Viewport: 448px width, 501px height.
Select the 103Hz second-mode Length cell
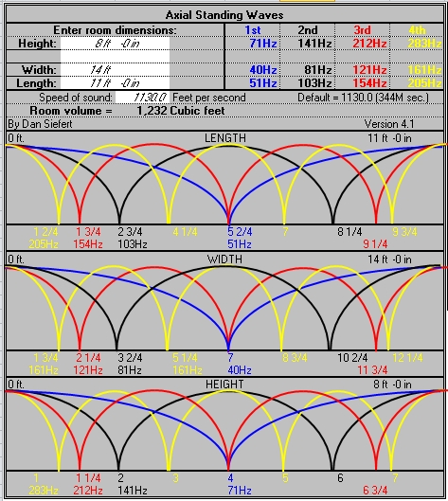(x=314, y=83)
